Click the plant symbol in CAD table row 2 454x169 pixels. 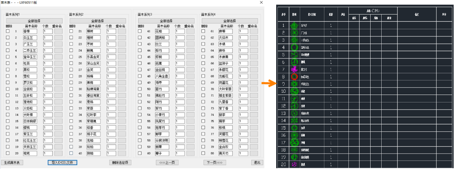pyautogui.click(x=294, y=33)
